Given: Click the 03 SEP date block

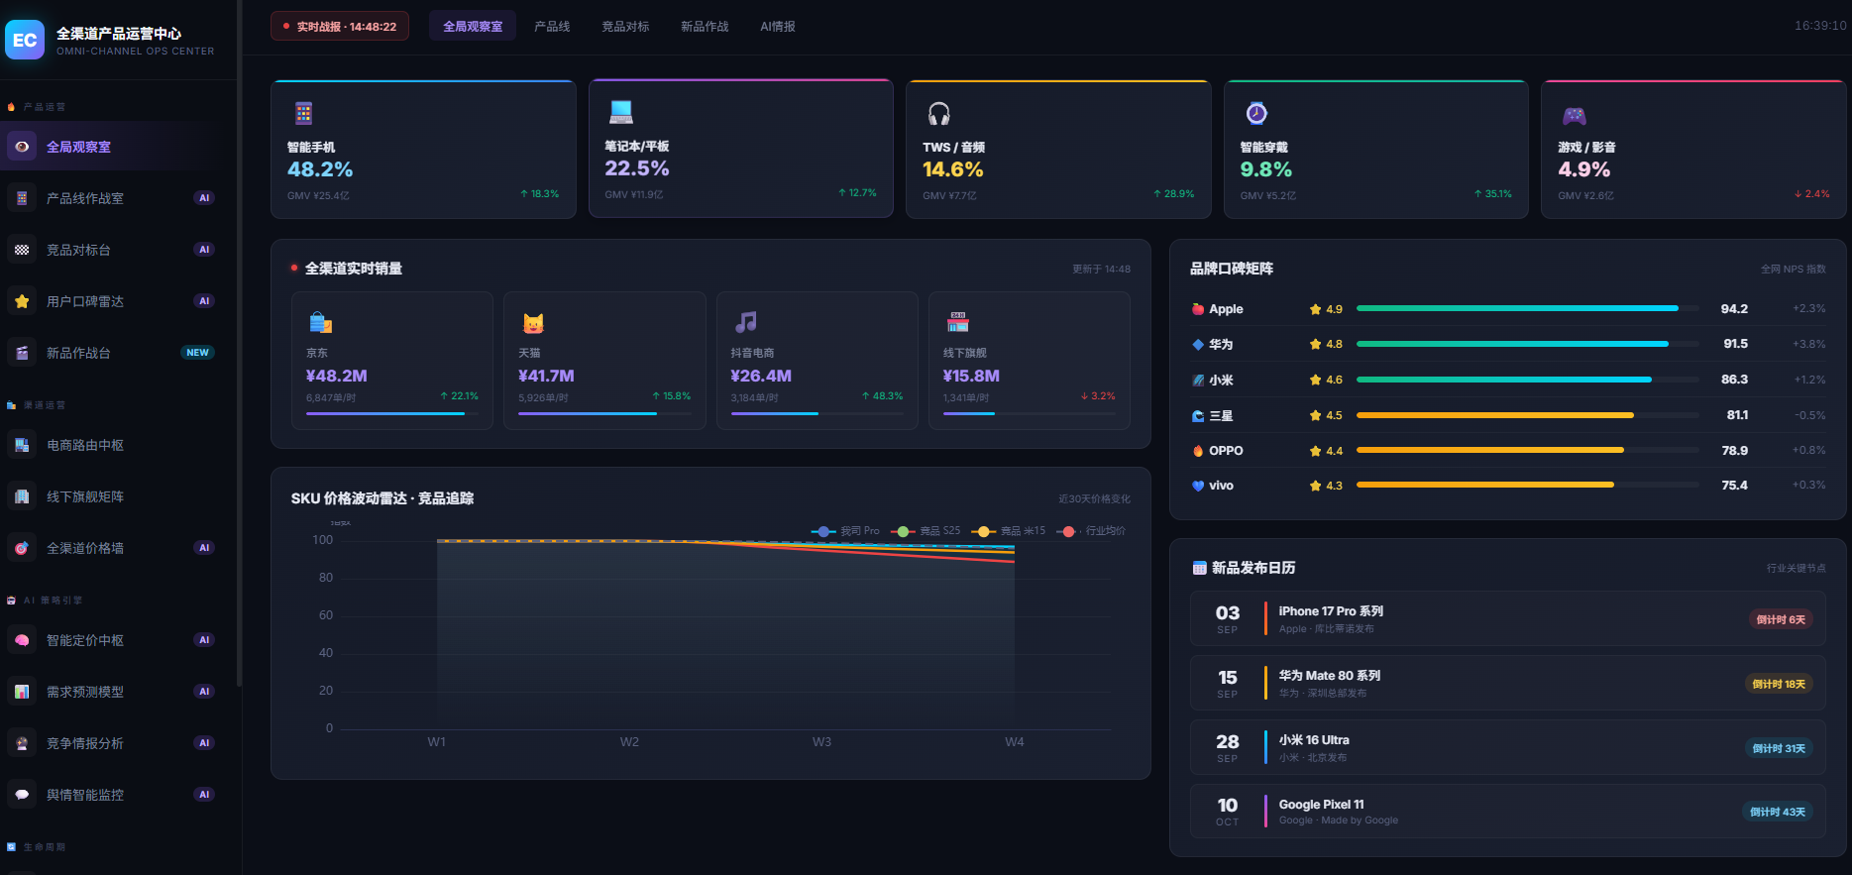Looking at the screenshot, I should (x=1228, y=618).
